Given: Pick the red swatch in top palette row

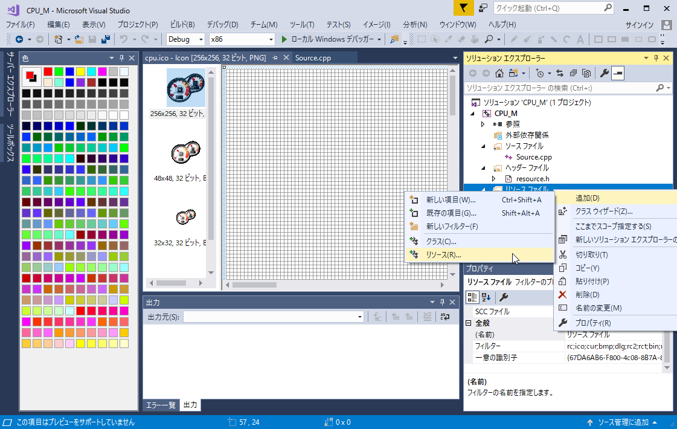Looking at the screenshot, I should (48, 71).
